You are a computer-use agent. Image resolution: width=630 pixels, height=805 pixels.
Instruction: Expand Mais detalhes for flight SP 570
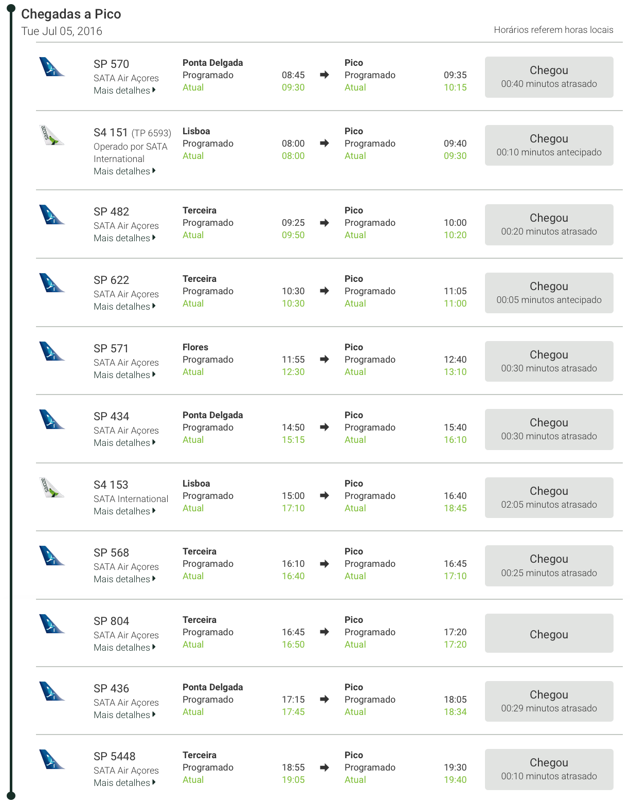pyautogui.click(x=124, y=91)
